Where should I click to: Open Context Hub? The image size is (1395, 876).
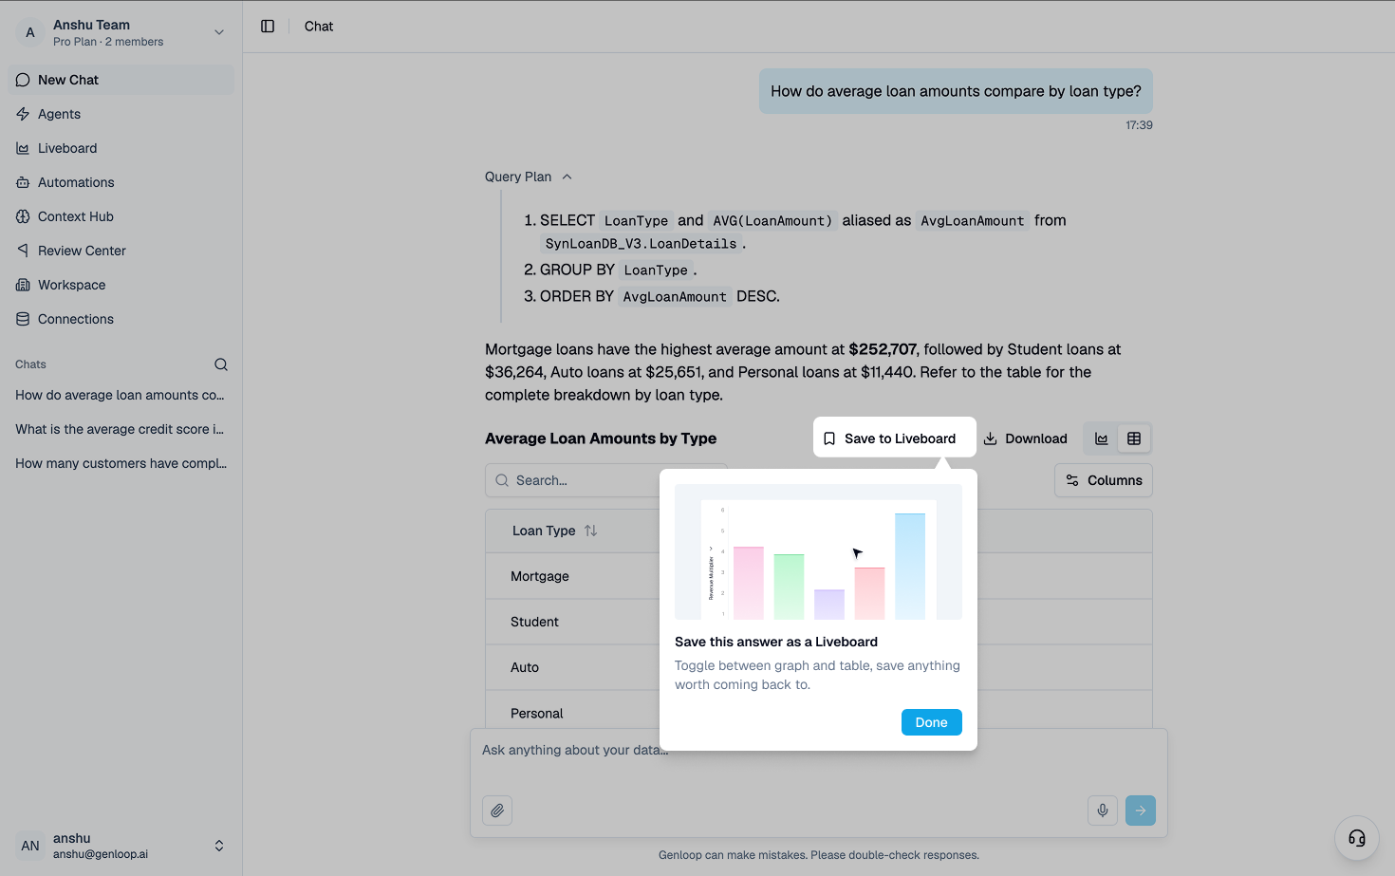121,216
